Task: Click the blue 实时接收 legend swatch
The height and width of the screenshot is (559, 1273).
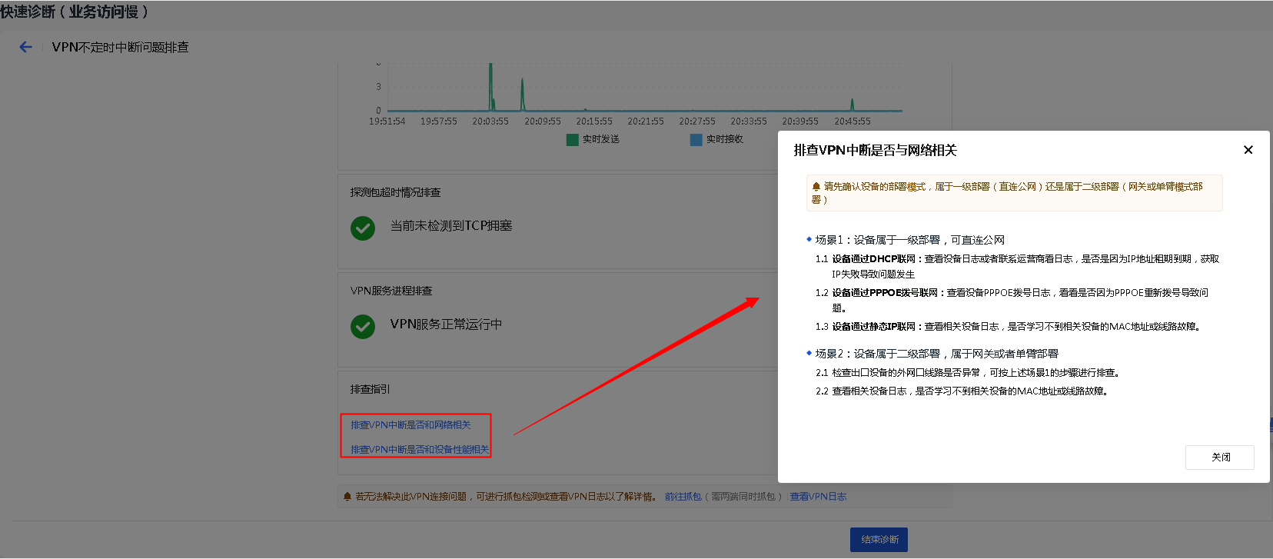Action: [x=696, y=140]
